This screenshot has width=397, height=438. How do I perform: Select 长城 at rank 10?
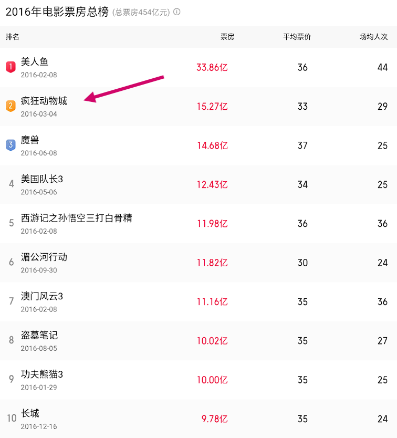(30, 413)
